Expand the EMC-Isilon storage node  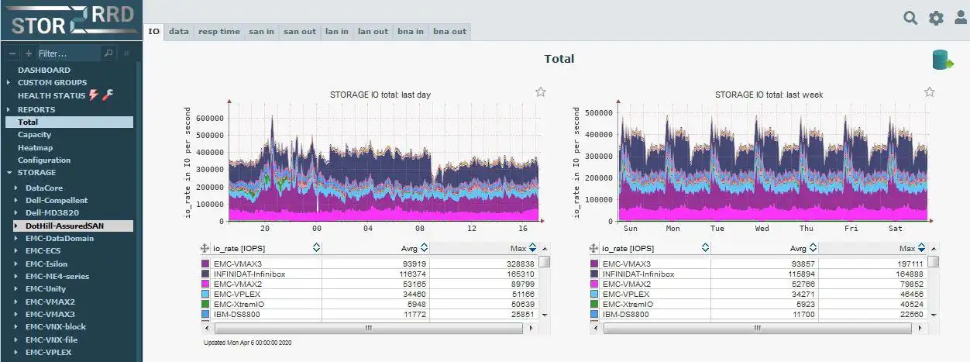[17, 264]
